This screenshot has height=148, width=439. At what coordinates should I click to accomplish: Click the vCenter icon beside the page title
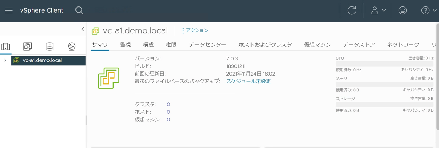[x=96, y=31]
